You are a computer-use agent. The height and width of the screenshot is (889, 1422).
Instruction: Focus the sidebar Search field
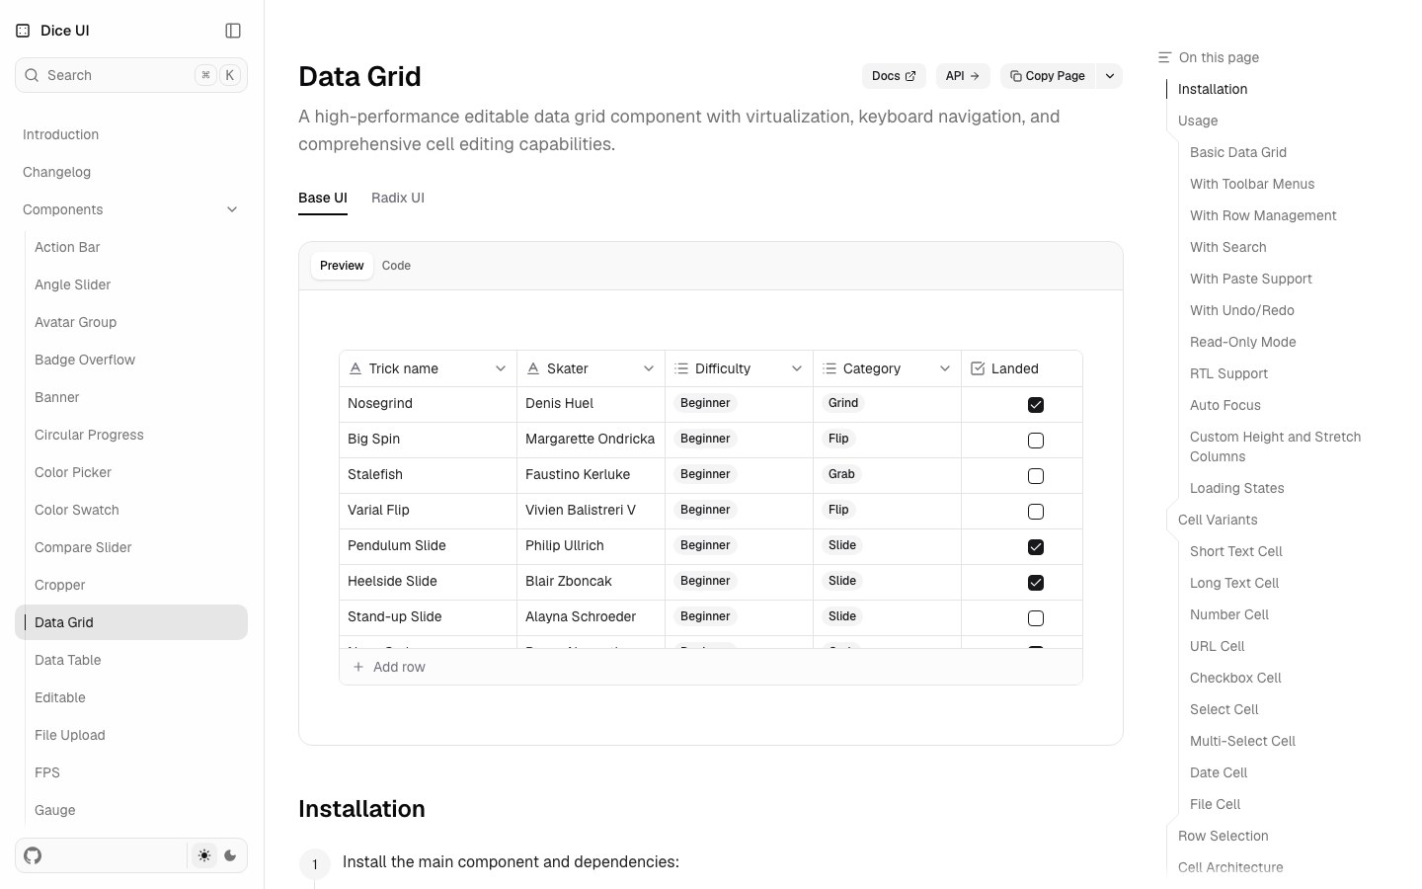(x=131, y=75)
